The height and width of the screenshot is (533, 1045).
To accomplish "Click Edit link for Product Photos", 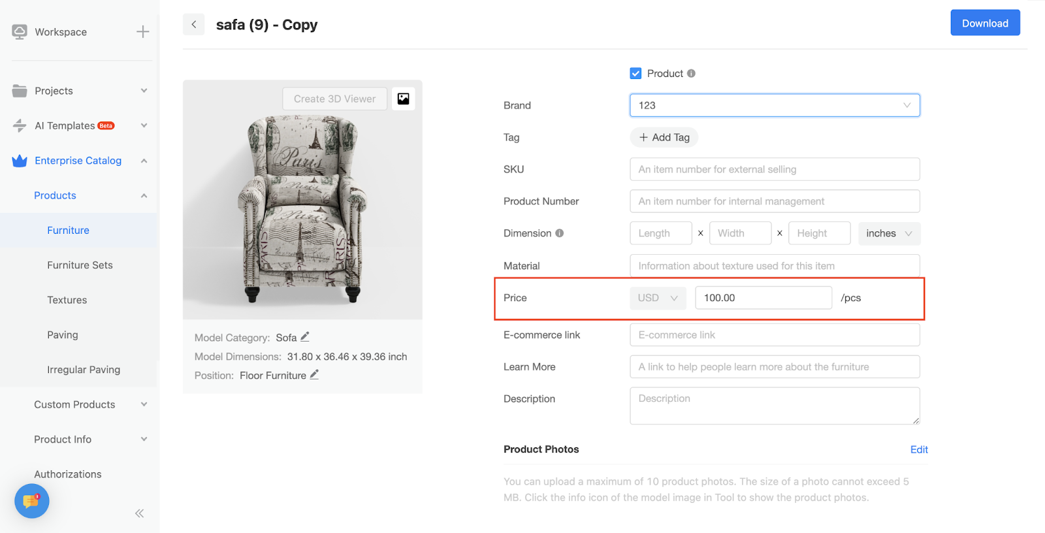I will pyautogui.click(x=918, y=449).
